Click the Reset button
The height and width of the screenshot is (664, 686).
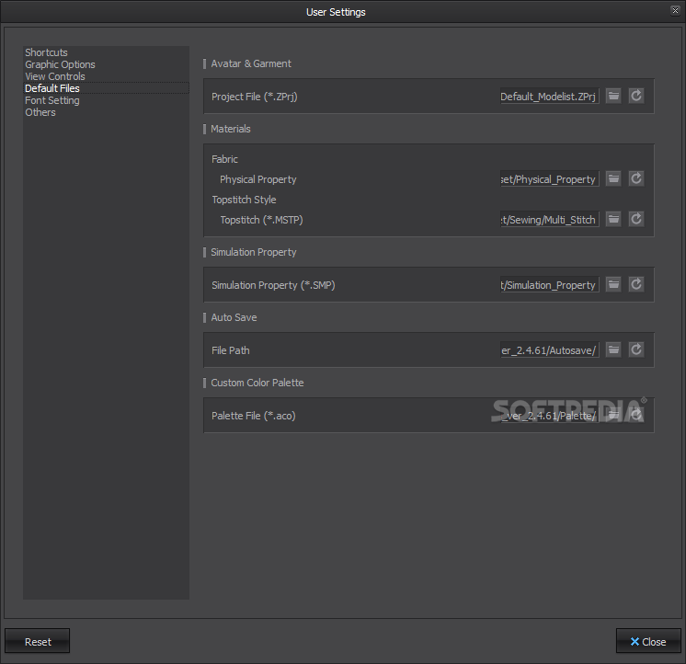point(37,641)
